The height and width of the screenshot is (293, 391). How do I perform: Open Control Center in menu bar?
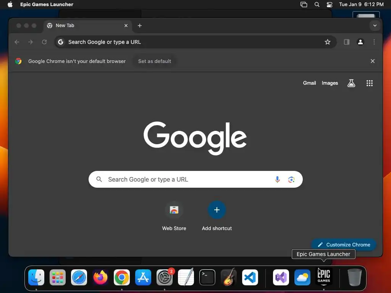(x=330, y=5)
